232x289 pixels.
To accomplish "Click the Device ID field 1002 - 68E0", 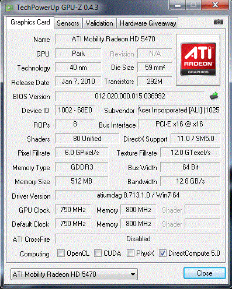I will (x=75, y=110).
